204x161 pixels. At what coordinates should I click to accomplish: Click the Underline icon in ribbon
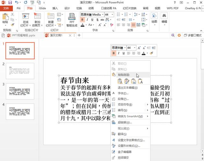click(92, 20)
